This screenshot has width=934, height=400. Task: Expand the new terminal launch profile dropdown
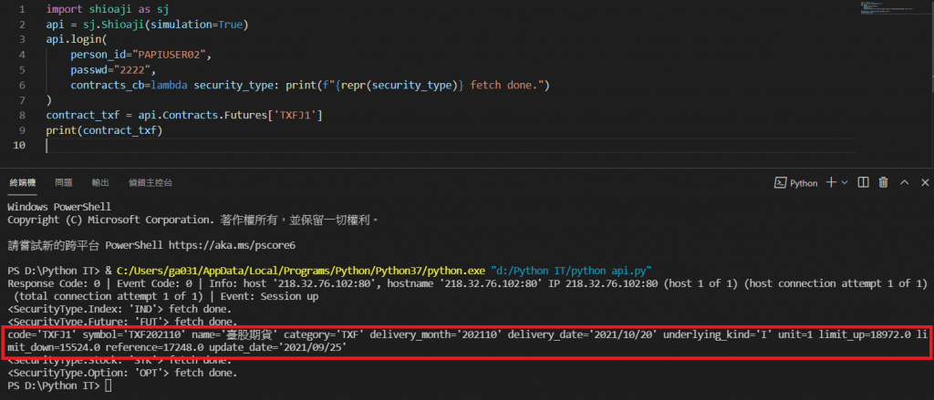(844, 183)
